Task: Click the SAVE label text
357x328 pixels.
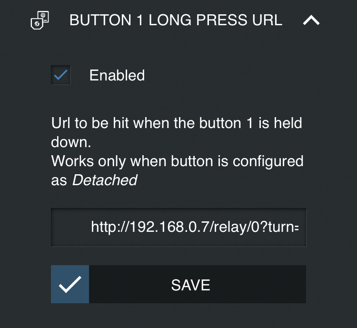Action: click(x=190, y=285)
